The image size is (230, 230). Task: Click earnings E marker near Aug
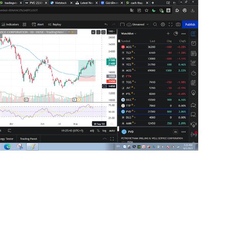tap(74, 100)
